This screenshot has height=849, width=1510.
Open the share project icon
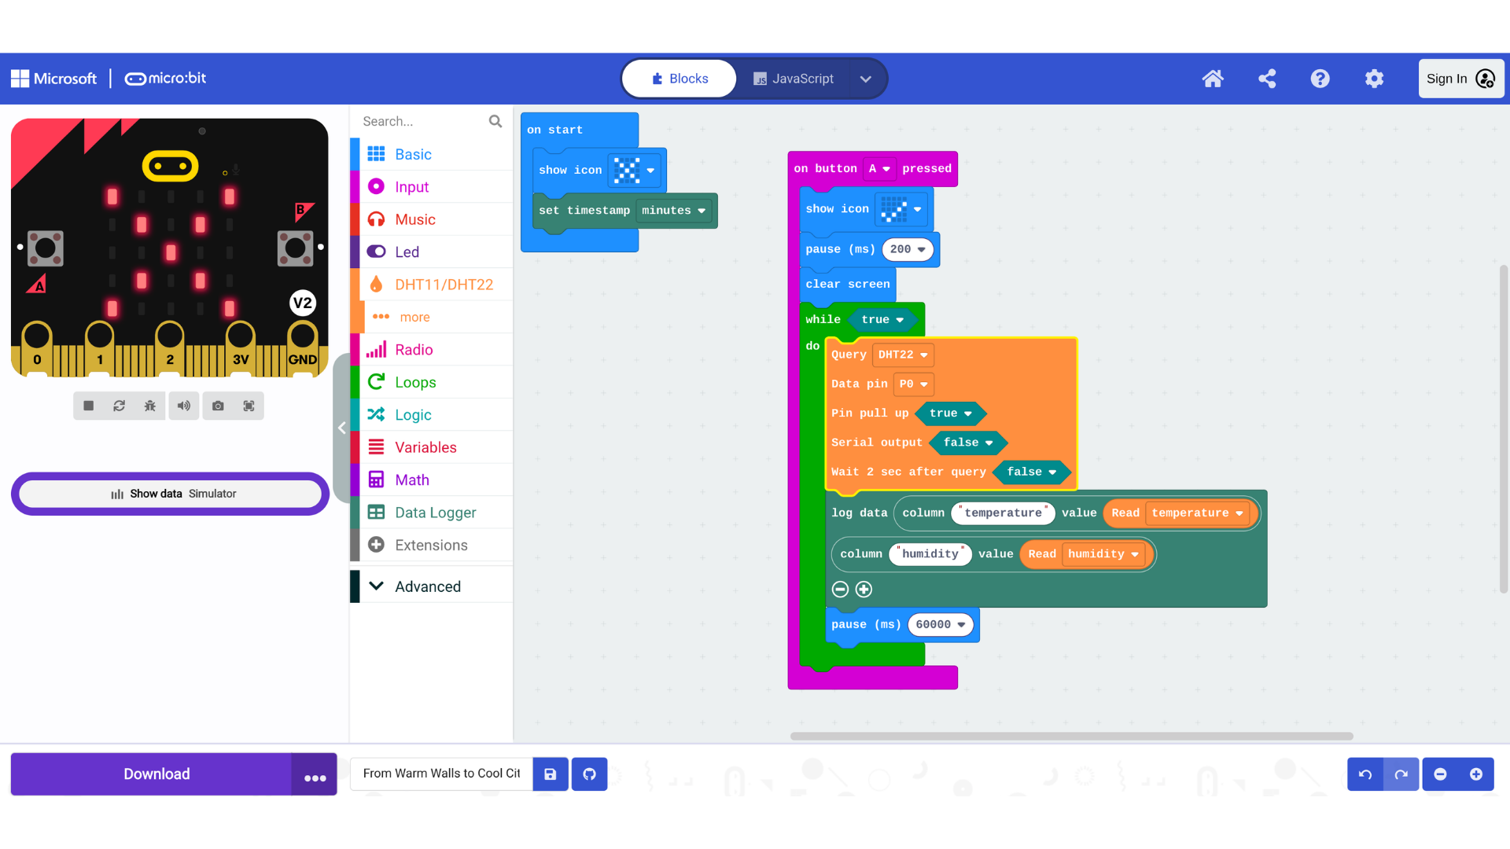1266,79
